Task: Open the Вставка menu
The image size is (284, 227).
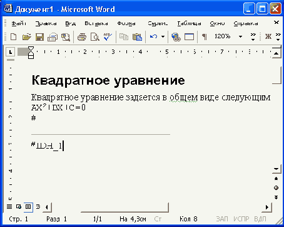Action: (x=96, y=23)
